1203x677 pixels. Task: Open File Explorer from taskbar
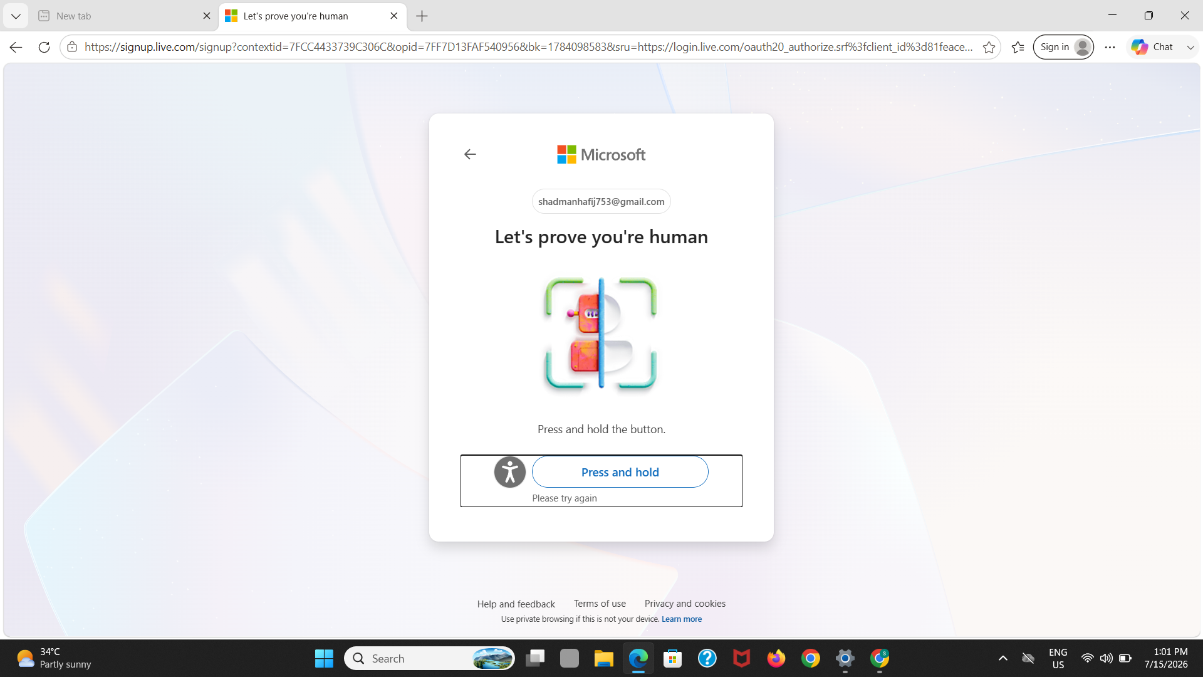coord(604,658)
